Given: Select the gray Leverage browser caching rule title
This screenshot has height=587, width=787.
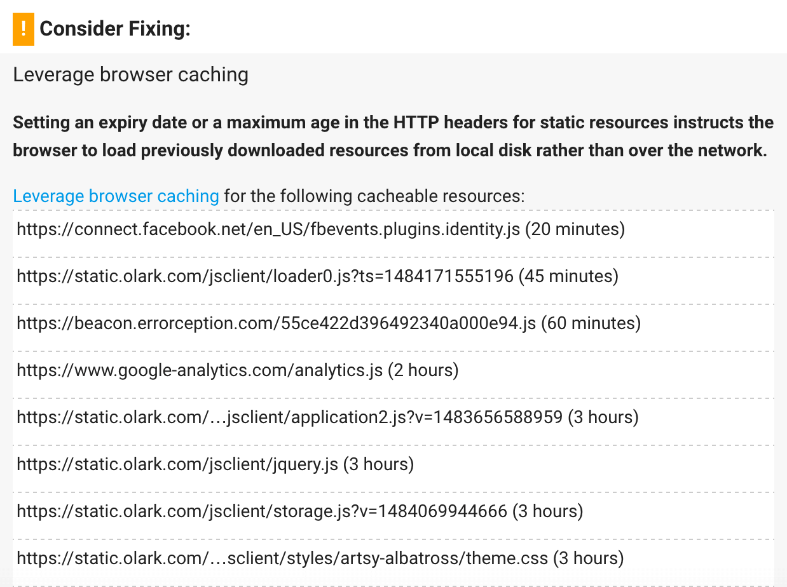Looking at the screenshot, I should [130, 75].
